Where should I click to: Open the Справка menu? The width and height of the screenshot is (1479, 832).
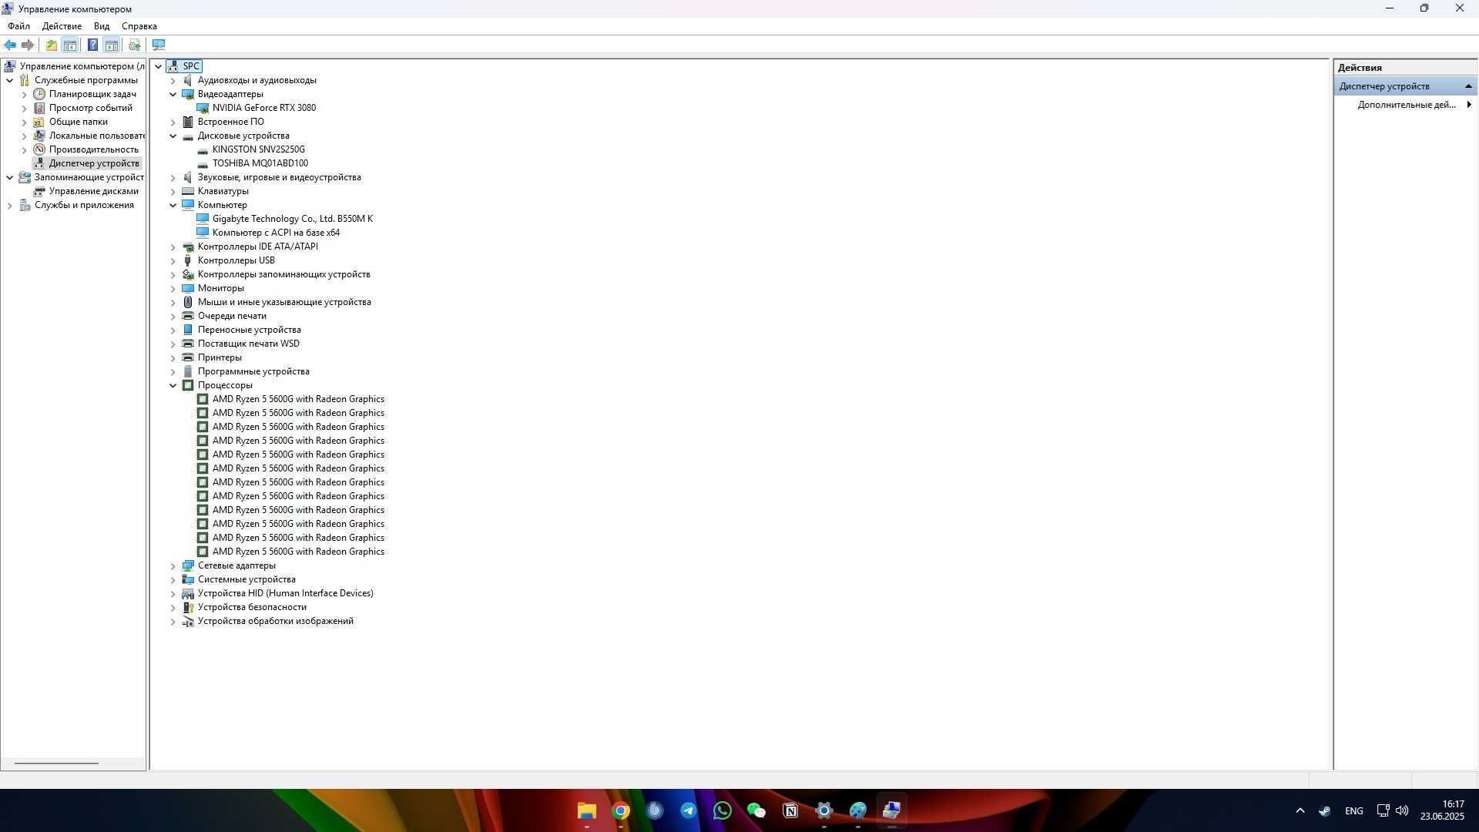(x=139, y=25)
